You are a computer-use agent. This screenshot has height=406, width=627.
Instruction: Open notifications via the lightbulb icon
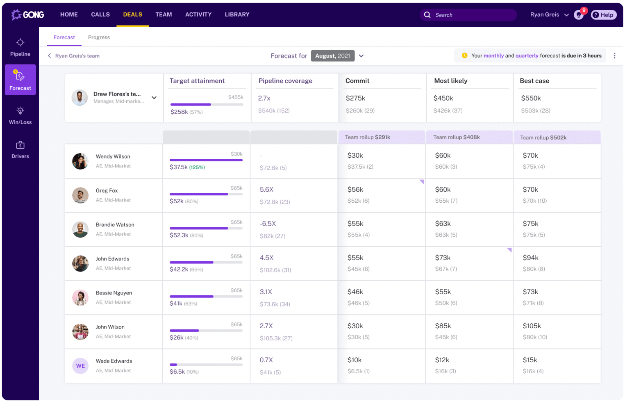pos(578,15)
